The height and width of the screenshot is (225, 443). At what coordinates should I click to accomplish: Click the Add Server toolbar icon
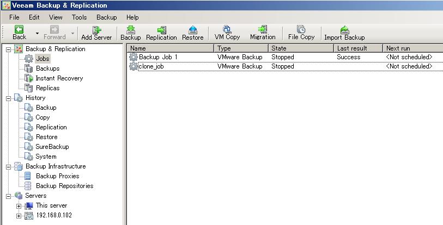pos(97,30)
